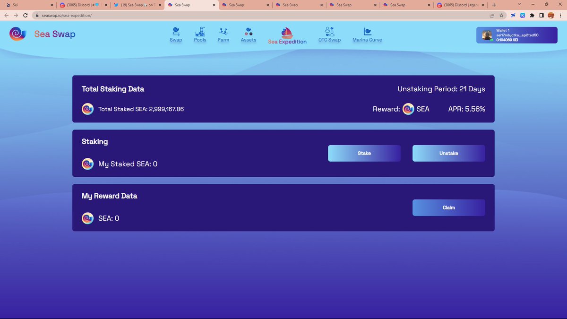Click the browser forward arrow
Screen dimensions: 567x319
pyautogui.click(x=16, y=15)
